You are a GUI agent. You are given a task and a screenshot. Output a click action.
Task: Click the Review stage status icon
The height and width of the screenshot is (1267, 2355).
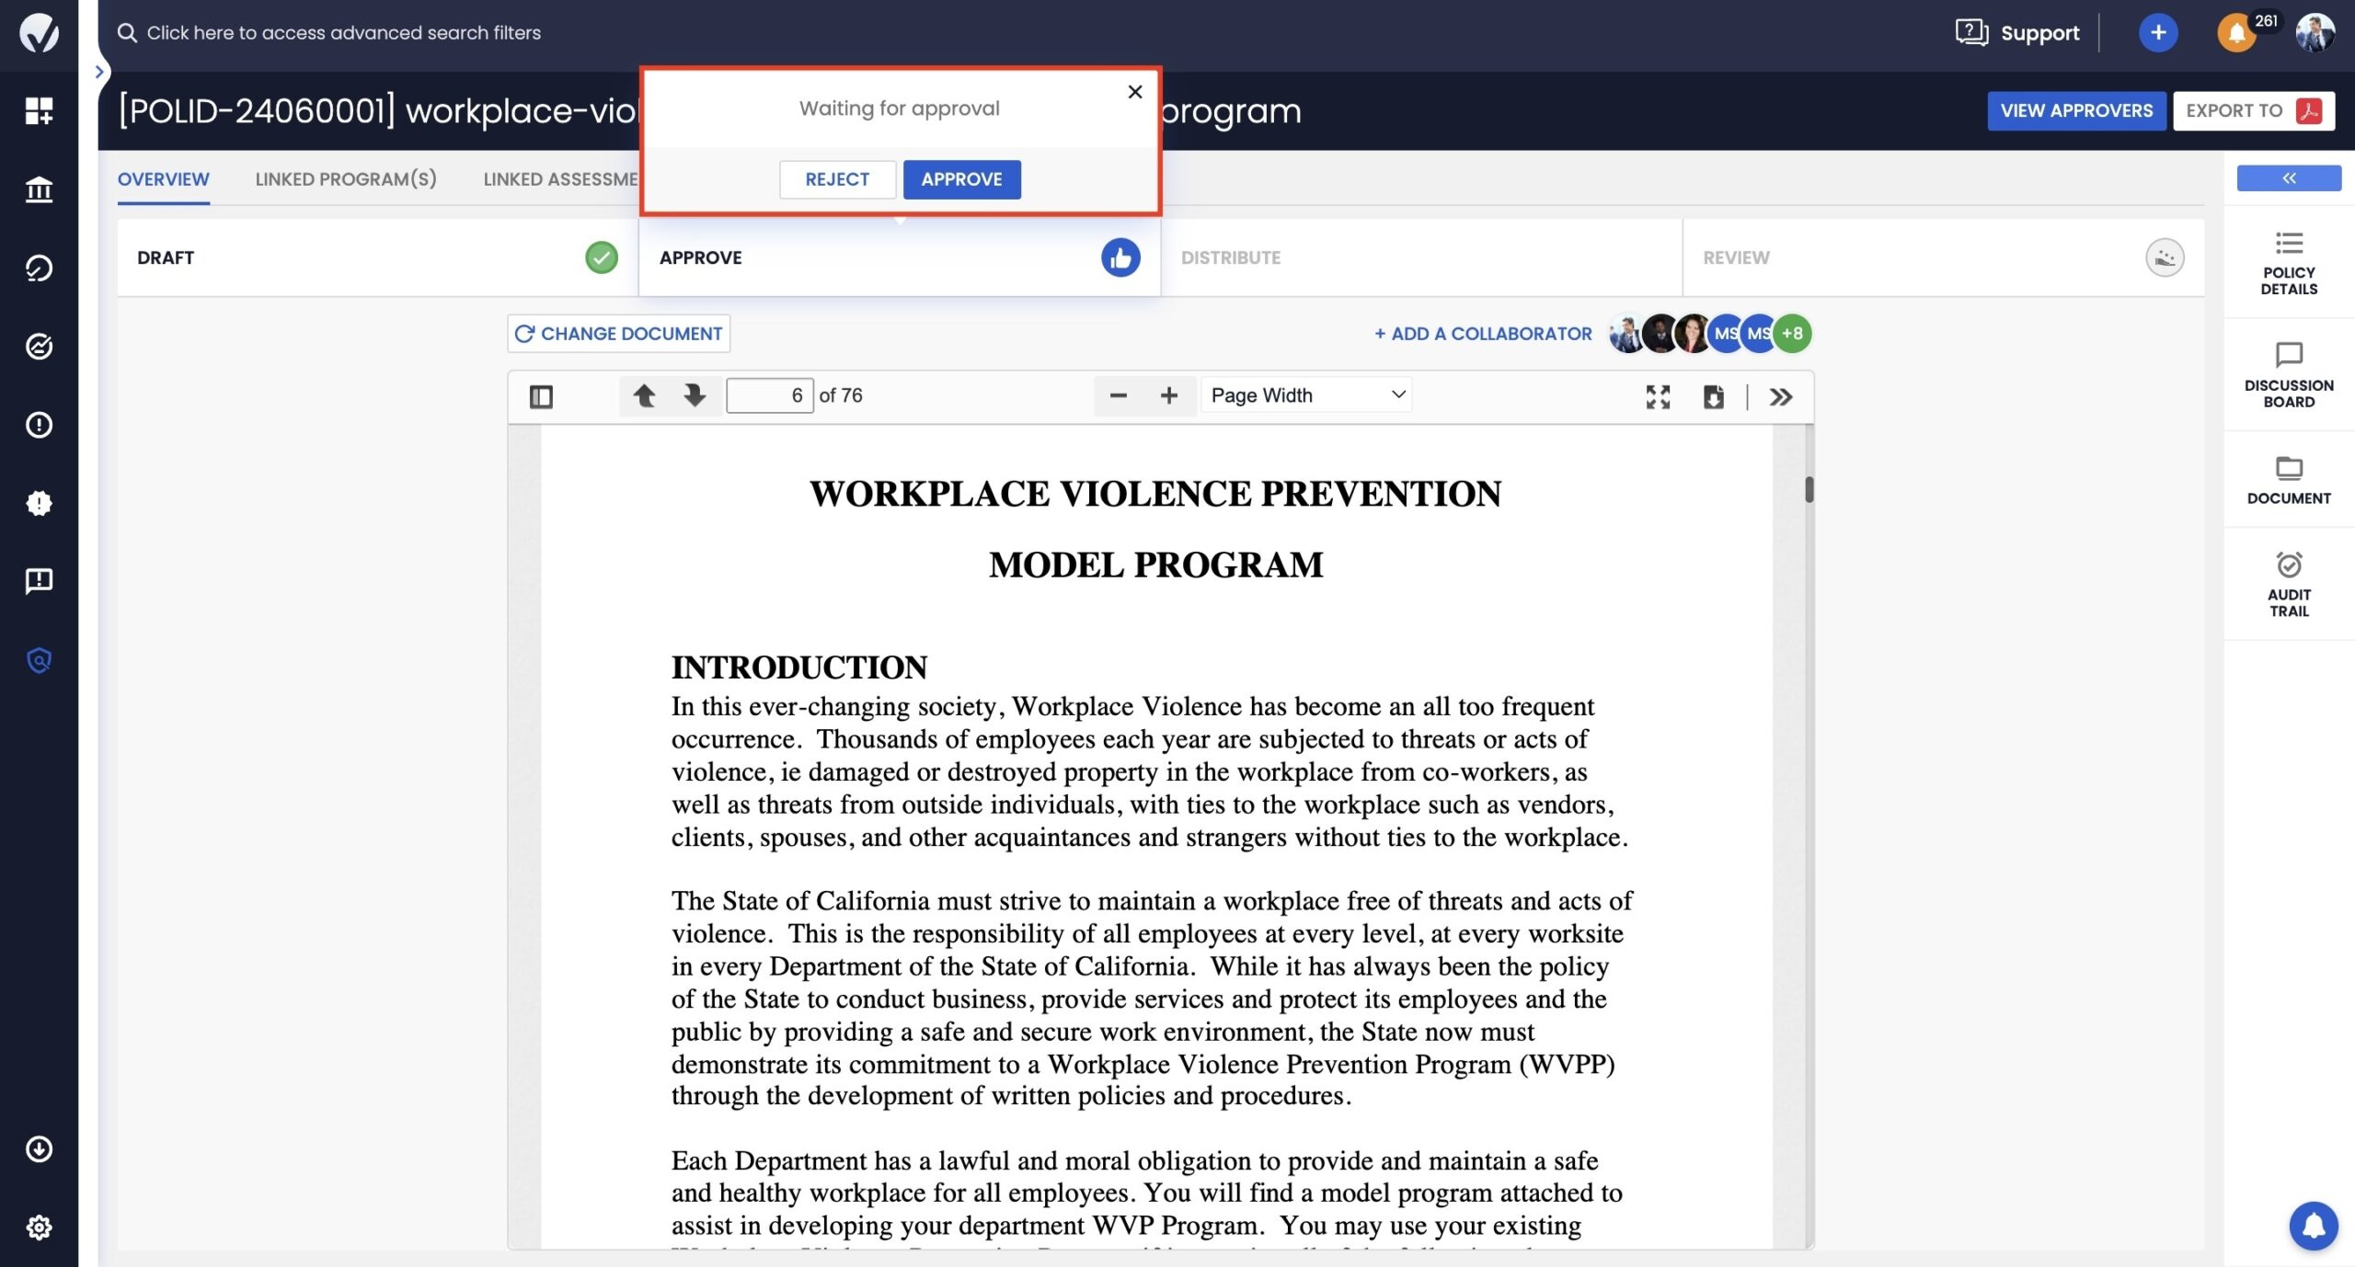(2165, 258)
